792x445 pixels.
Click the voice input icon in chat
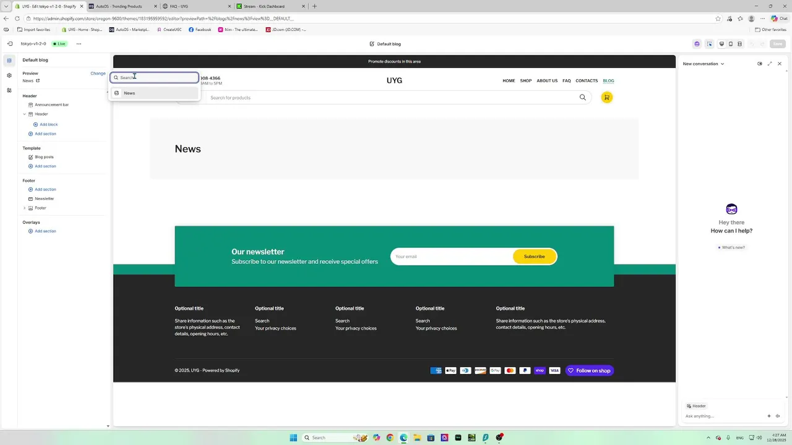778,416
